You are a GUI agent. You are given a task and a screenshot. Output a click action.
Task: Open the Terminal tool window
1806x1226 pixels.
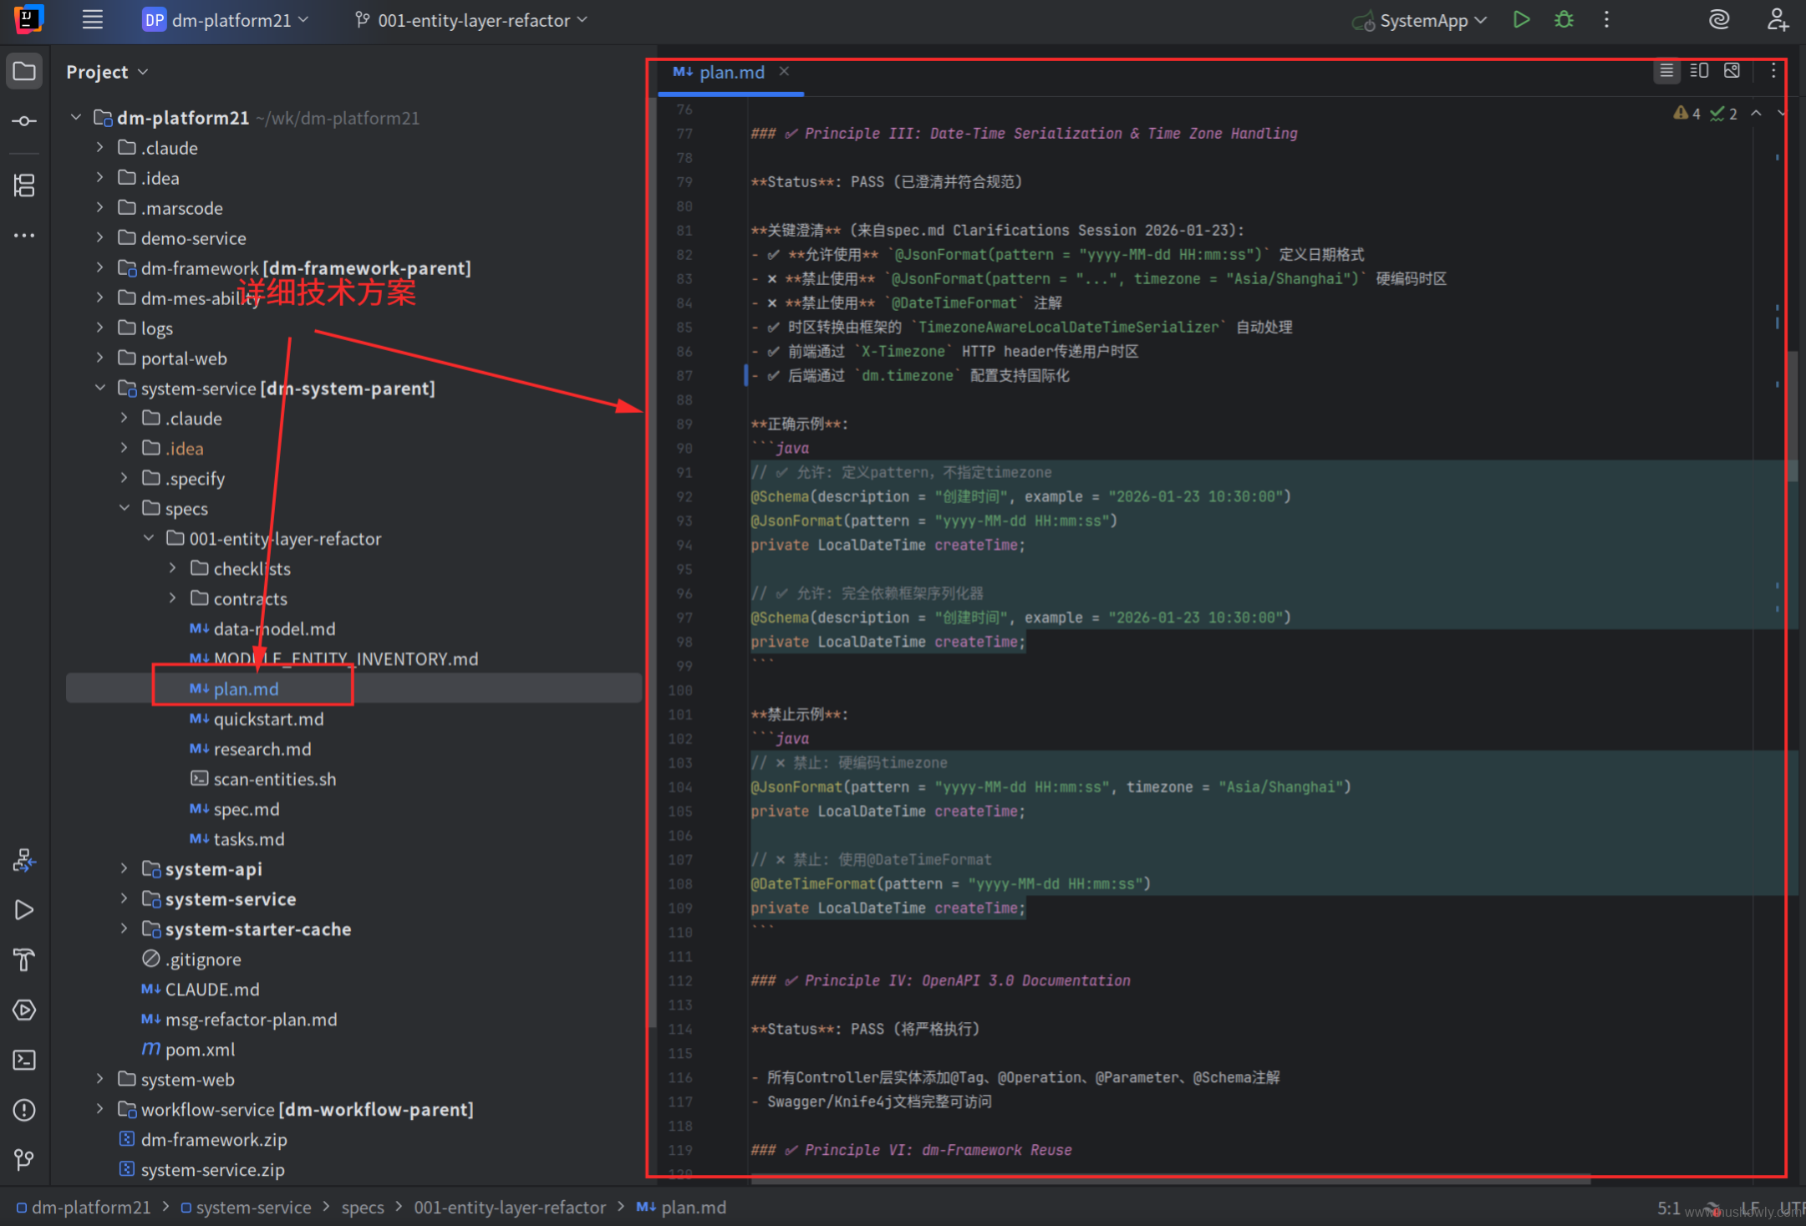tap(24, 1060)
